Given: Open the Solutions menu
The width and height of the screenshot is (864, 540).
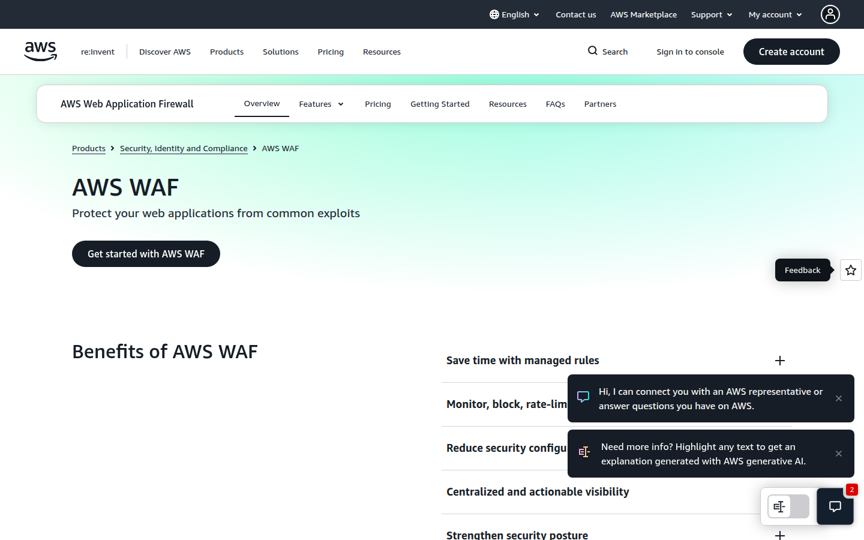Looking at the screenshot, I should pos(281,52).
